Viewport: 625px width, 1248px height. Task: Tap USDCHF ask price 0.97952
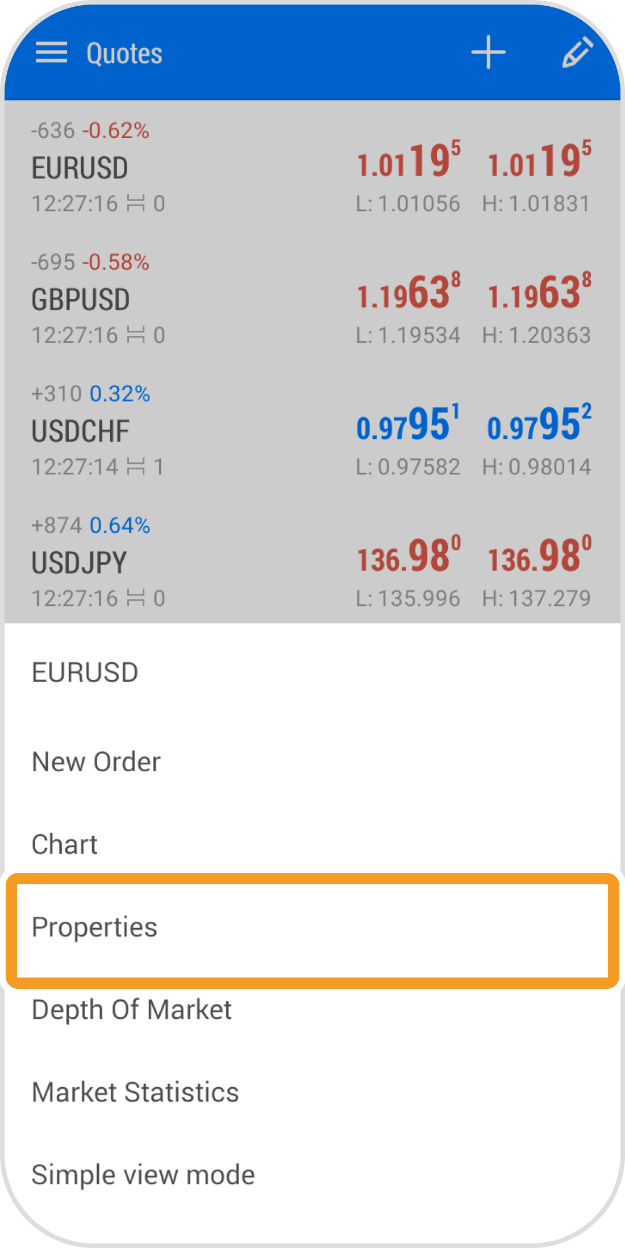click(539, 425)
